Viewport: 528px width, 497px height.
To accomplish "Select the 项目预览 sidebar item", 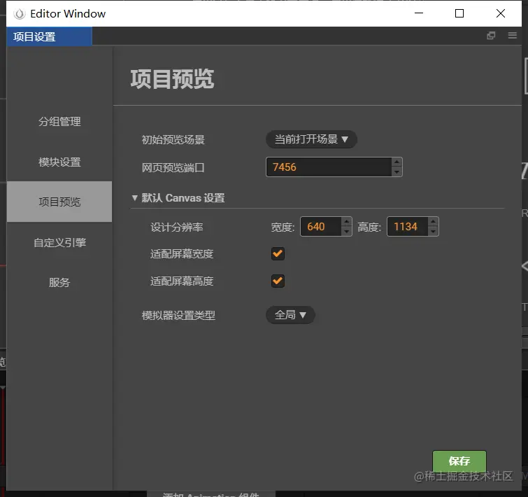I will point(59,202).
